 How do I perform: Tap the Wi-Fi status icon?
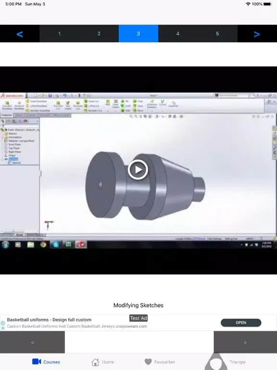248,4
